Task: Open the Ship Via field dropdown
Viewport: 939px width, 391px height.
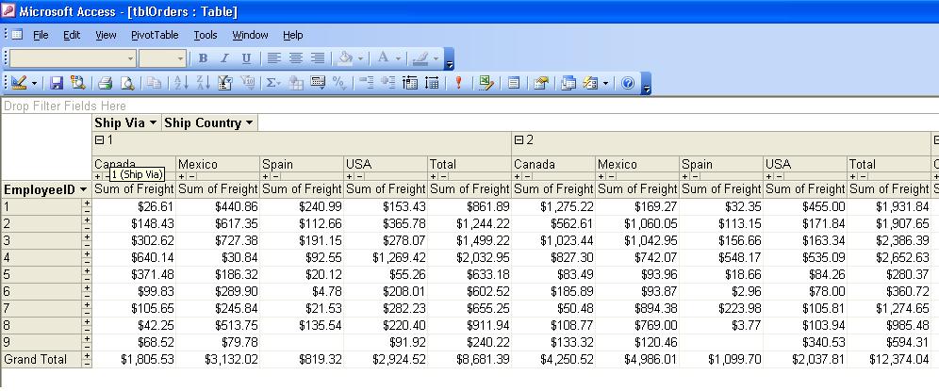Action: (x=154, y=123)
